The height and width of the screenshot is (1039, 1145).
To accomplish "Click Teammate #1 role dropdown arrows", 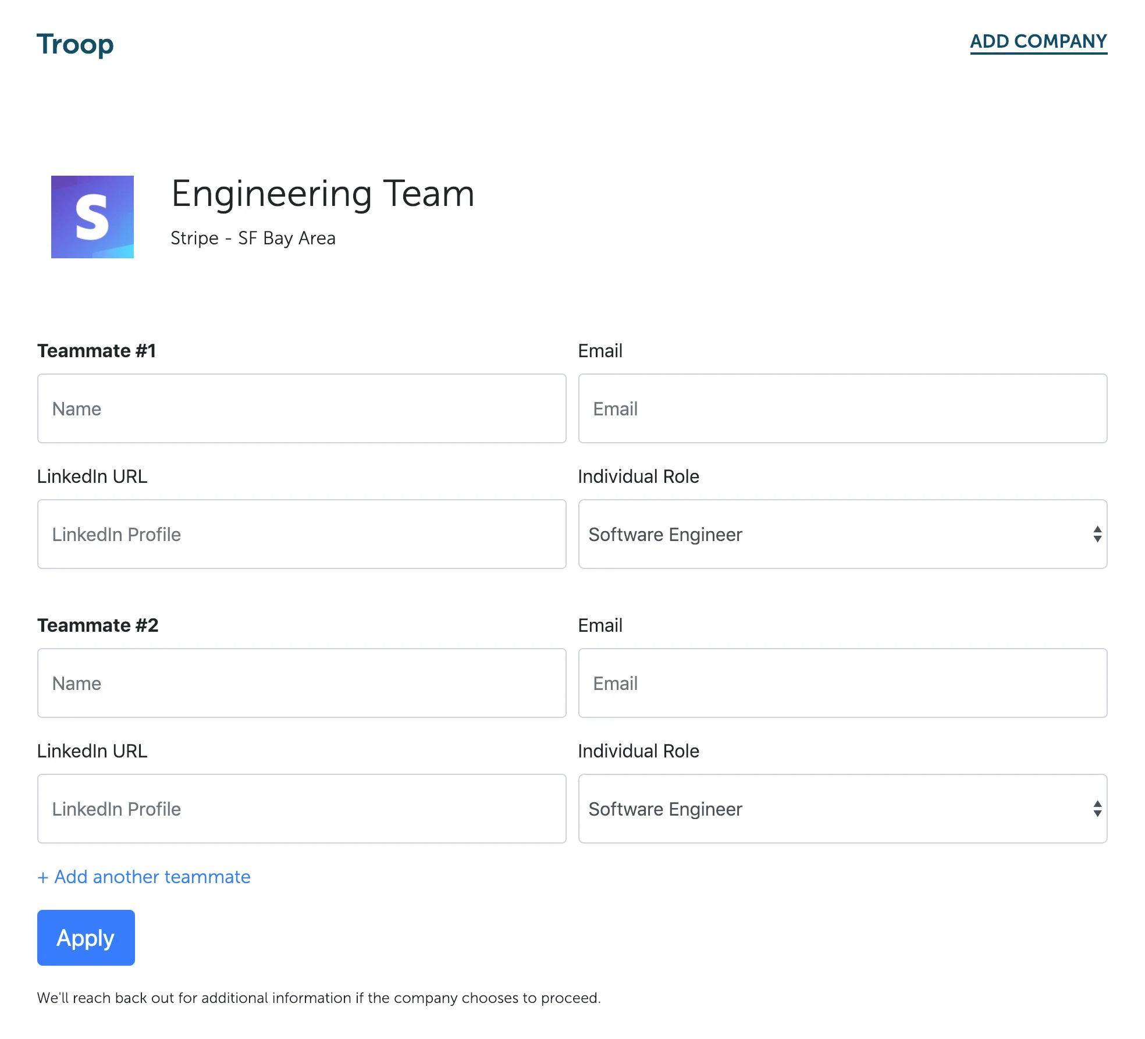I will click(1097, 534).
